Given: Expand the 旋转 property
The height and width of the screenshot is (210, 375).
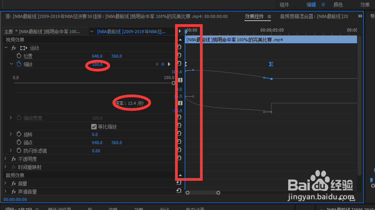Looking at the screenshot, I should pyautogui.click(x=11, y=134).
